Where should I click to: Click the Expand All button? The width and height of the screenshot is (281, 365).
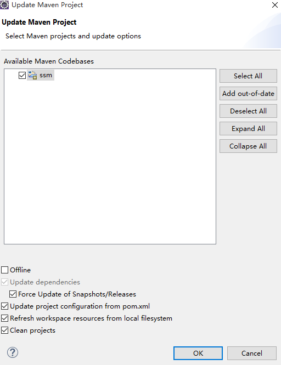click(248, 128)
